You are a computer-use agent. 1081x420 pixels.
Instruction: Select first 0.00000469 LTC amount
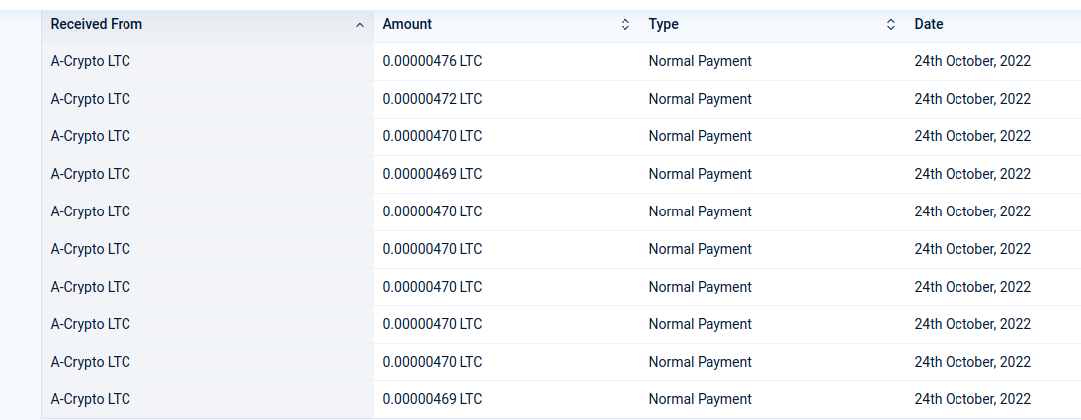(432, 174)
